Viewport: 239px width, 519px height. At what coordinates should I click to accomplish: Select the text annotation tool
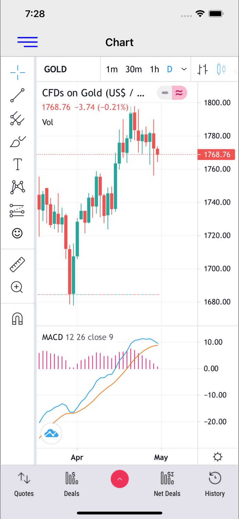coord(17,164)
